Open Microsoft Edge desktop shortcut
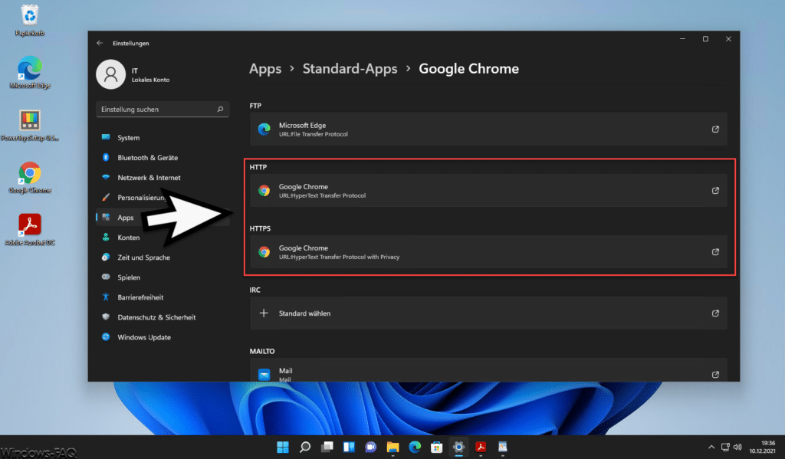The width and height of the screenshot is (785, 459). (x=30, y=73)
